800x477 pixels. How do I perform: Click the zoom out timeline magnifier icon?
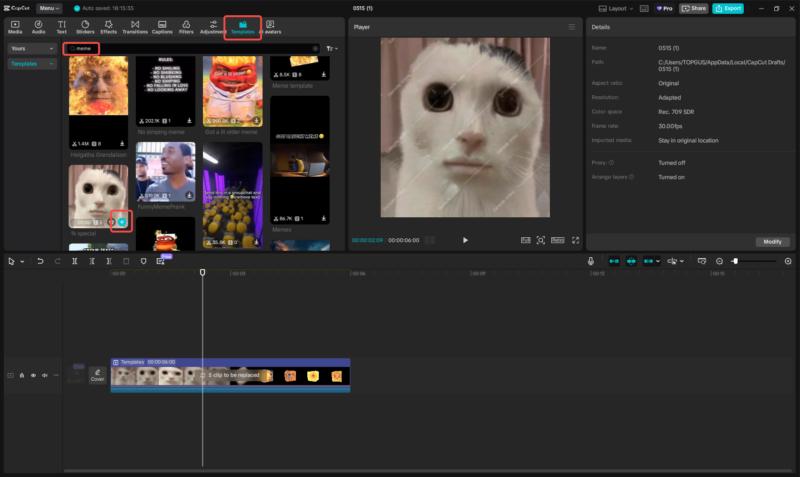coord(719,261)
